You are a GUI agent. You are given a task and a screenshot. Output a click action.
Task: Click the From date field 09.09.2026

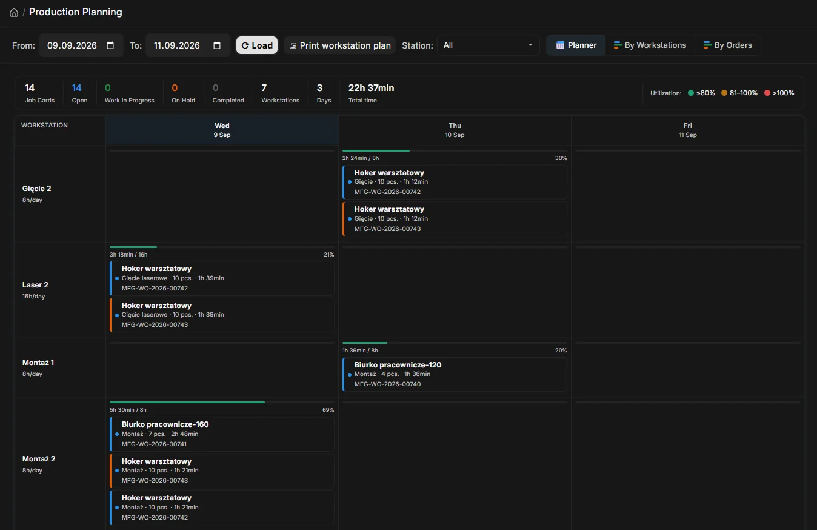(x=81, y=45)
